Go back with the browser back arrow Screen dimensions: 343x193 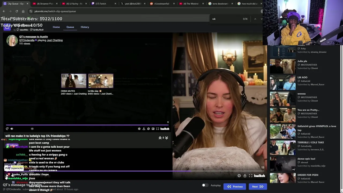pos(4,11)
